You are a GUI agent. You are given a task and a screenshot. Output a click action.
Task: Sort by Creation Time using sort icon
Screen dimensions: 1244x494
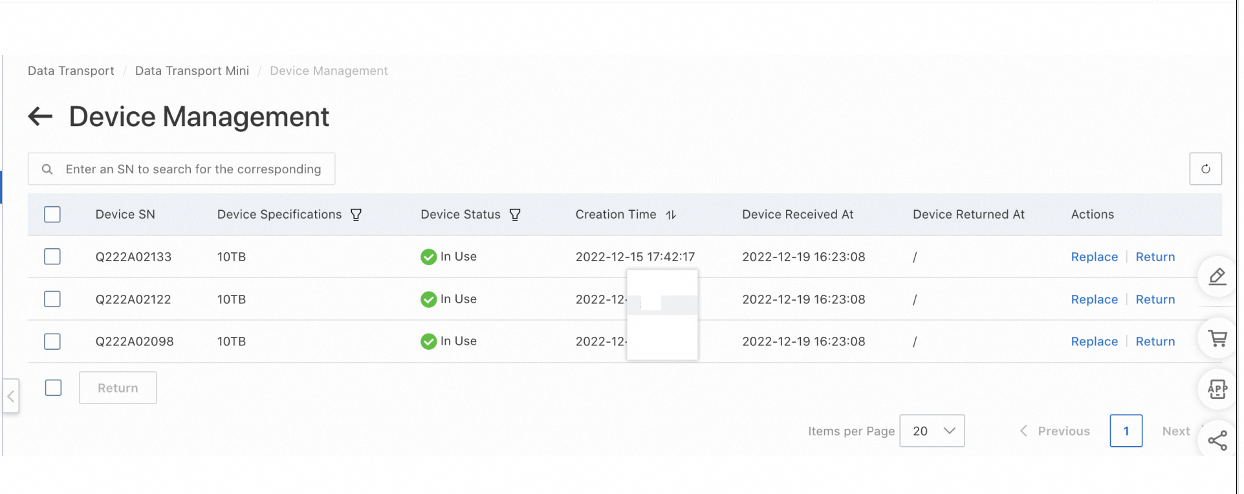click(671, 215)
